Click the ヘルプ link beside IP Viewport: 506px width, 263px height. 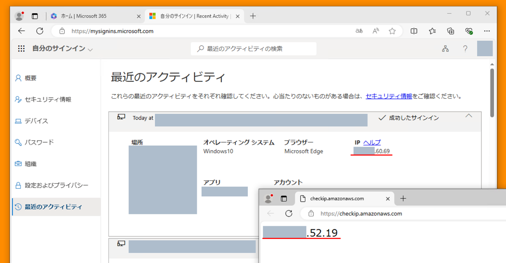click(x=372, y=142)
